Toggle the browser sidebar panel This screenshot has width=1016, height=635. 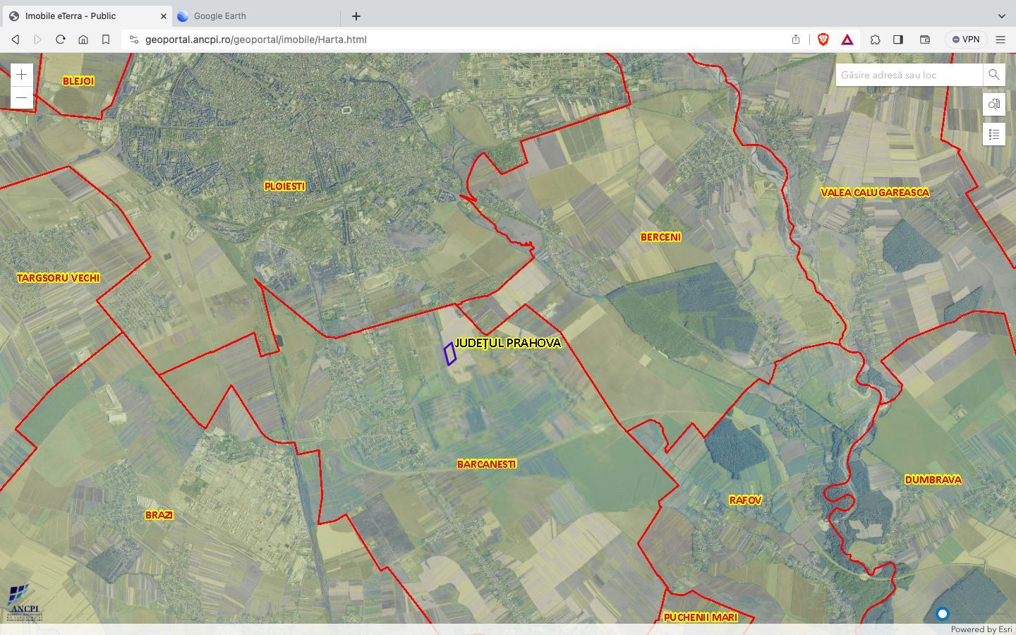pyautogui.click(x=898, y=40)
